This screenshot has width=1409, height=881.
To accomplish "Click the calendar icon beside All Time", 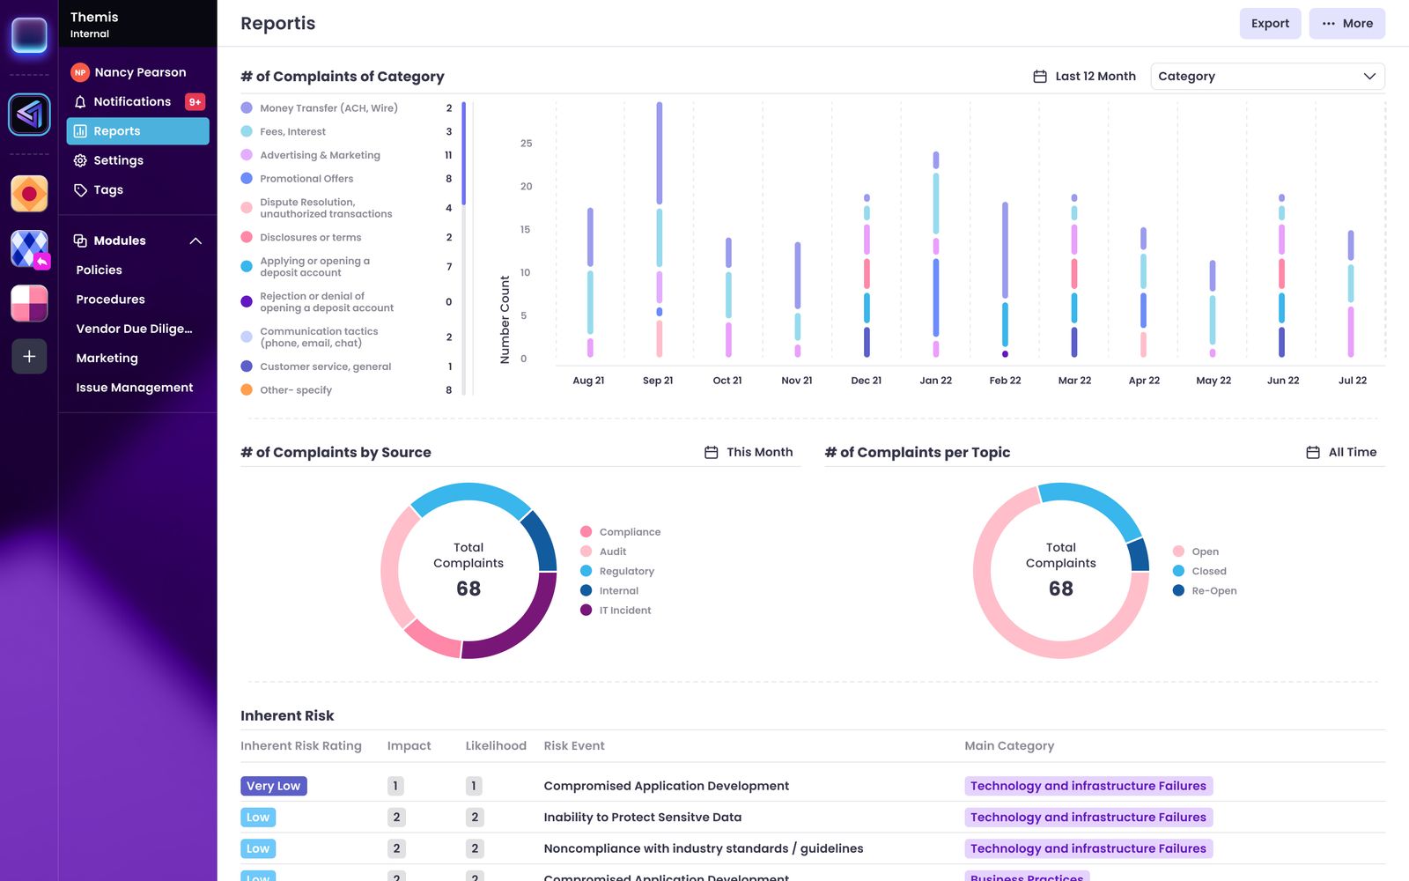I will tap(1311, 451).
